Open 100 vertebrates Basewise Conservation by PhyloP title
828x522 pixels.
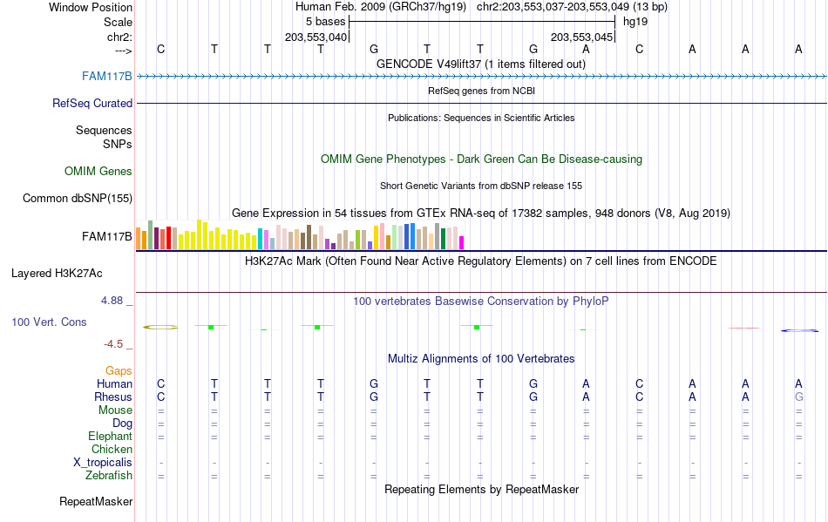(x=481, y=301)
